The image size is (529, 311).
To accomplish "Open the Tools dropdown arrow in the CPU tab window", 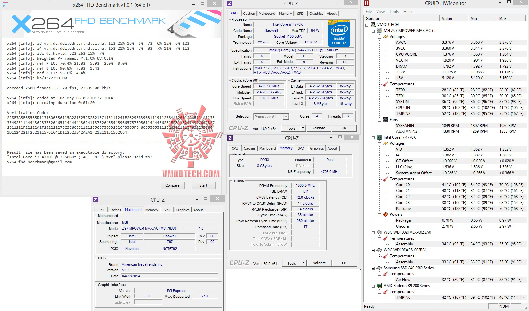I will 303,128.
